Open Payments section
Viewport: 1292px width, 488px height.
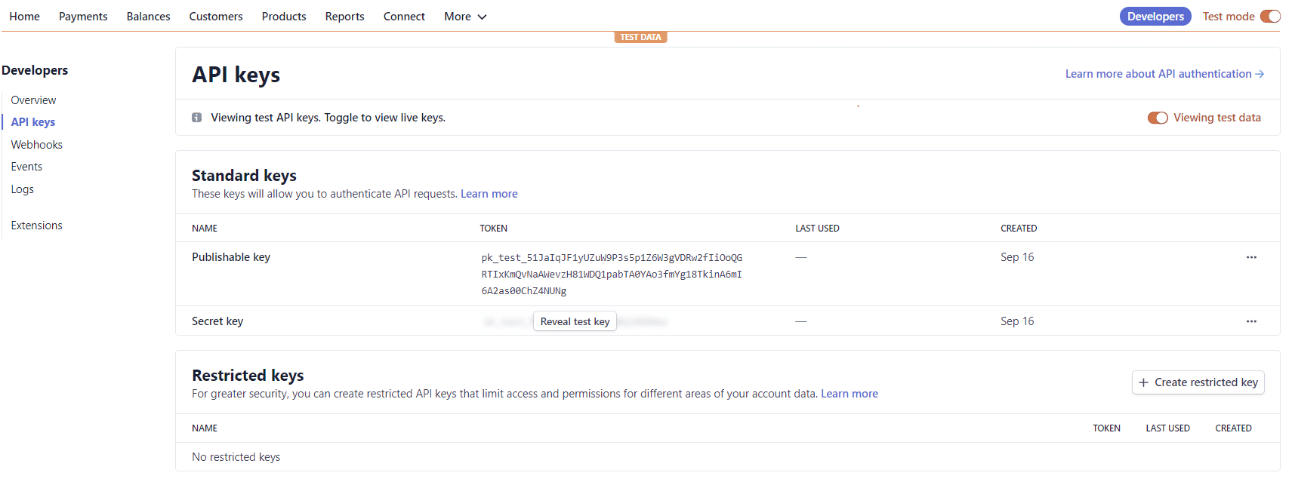(83, 17)
